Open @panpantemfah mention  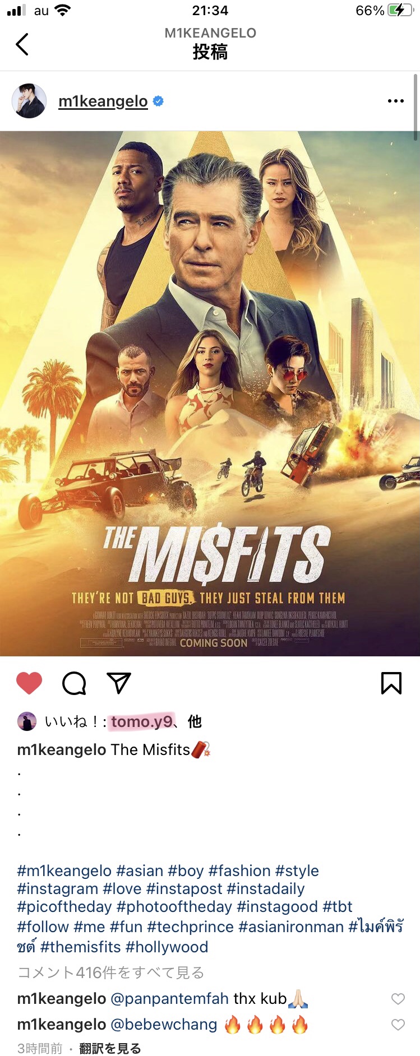[x=170, y=999]
